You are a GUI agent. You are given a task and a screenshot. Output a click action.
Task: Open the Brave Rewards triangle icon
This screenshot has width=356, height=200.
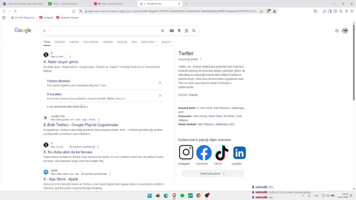coord(274,11)
